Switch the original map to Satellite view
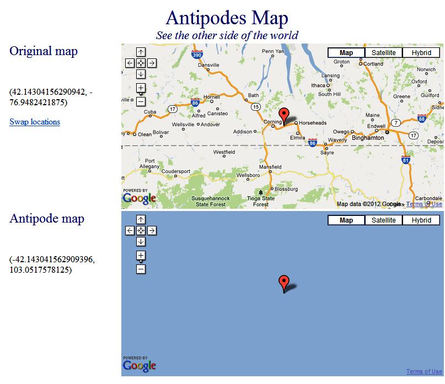 pyautogui.click(x=383, y=52)
